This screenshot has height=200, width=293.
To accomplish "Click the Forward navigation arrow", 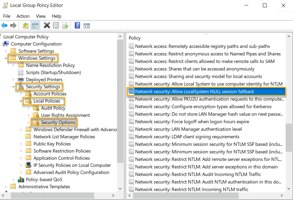I will click(x=13, y=25).
